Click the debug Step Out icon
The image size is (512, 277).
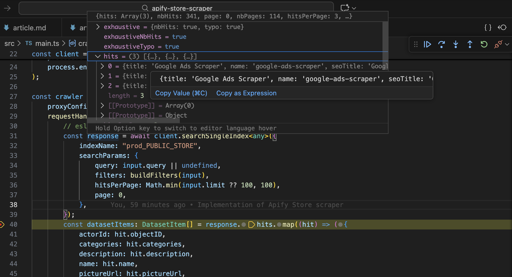pos(470,44)
